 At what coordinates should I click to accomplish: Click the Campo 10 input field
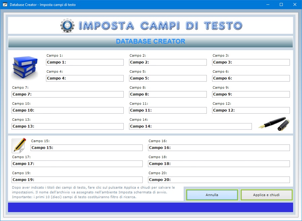point(68,110)
